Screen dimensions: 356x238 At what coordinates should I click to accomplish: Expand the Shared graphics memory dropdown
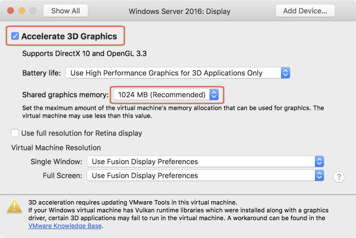point(167,95)
